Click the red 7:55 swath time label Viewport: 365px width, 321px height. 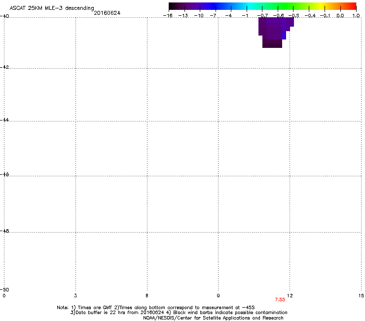[280, 300]
